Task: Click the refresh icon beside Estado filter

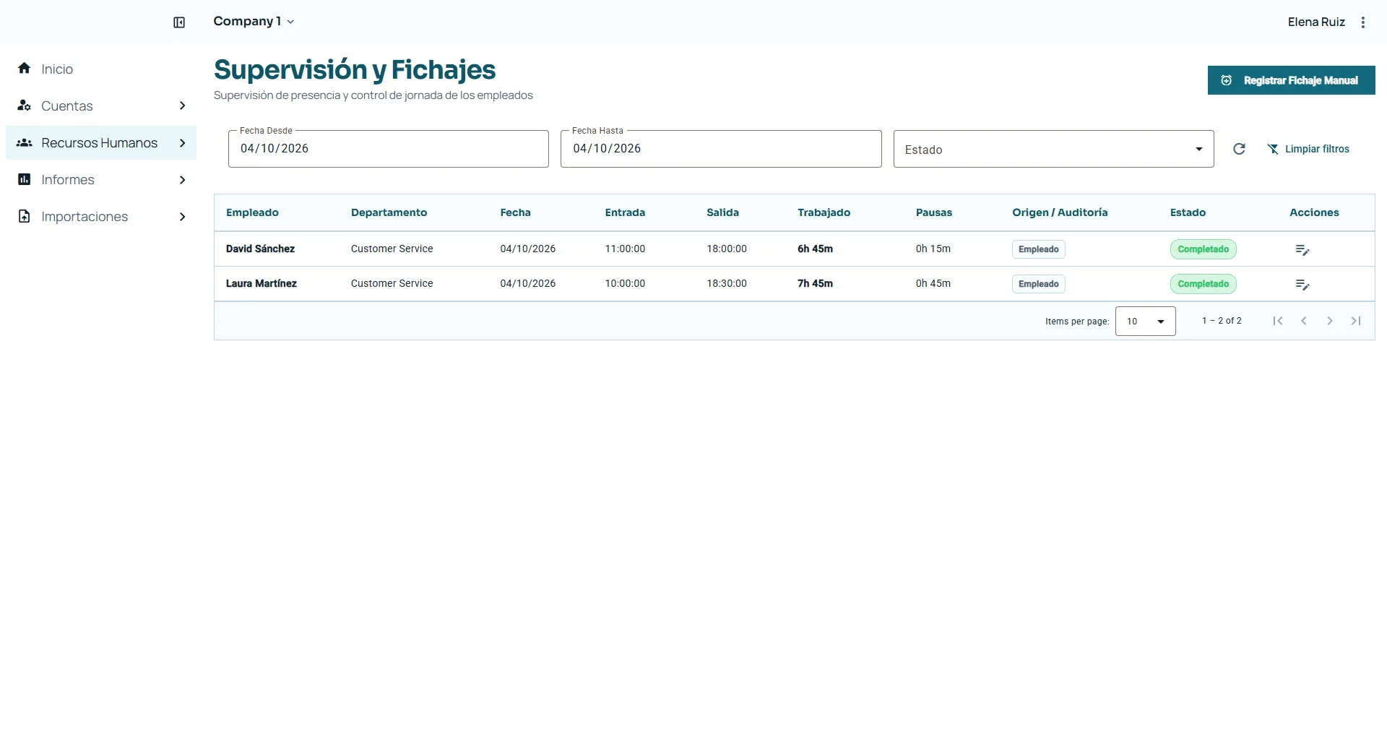Action: [1239, 149]
